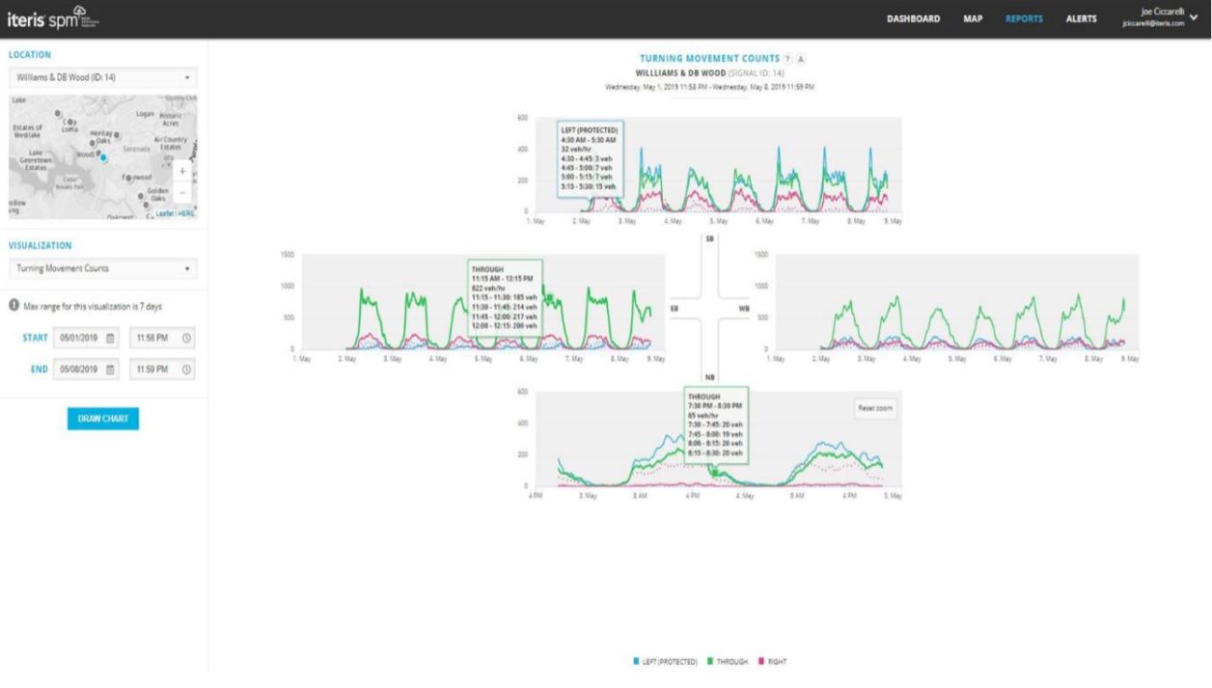
Task: Click the start date input field
Action: (85, 338)
